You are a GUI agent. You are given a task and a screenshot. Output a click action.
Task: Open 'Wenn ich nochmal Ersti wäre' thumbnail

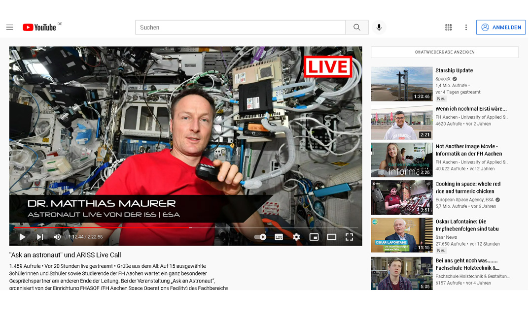tap(401, 122)
